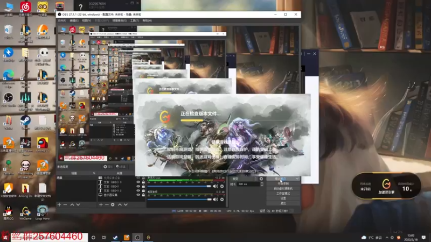Remove selected source with the minus icon
431x242 pixels.
pos(107,205)
